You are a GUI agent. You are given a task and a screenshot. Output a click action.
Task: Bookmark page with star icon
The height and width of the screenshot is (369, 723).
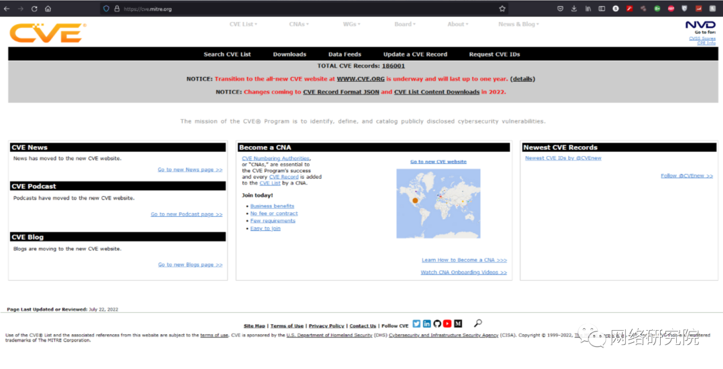pos(502,9)
